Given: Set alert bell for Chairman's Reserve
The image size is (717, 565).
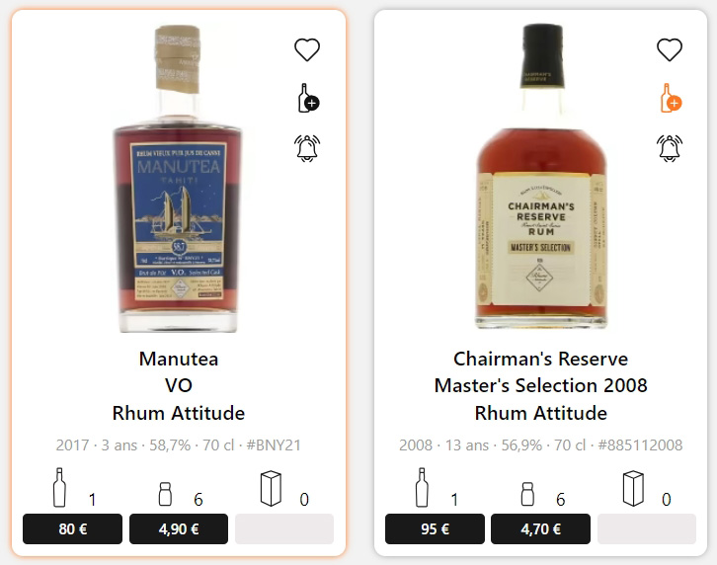Looking at the screenshot, I should [x=670, y=147].
